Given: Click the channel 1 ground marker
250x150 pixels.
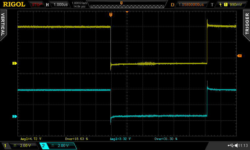Looking at the screenshot, I should click(x=15, y=63).
